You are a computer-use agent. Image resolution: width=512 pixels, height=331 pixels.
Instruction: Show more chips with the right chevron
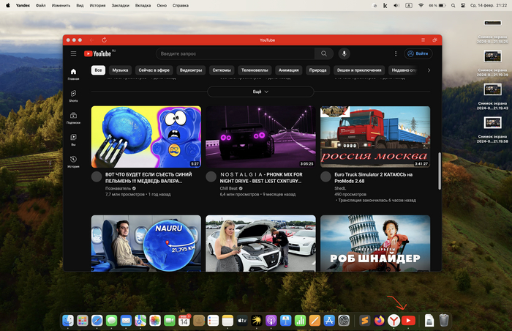tap(429, 70)
